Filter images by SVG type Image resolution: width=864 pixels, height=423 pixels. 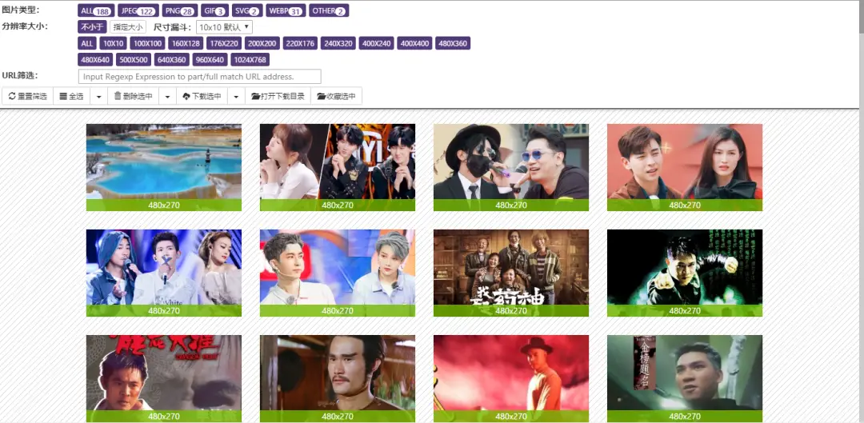[x=247, y=10]
